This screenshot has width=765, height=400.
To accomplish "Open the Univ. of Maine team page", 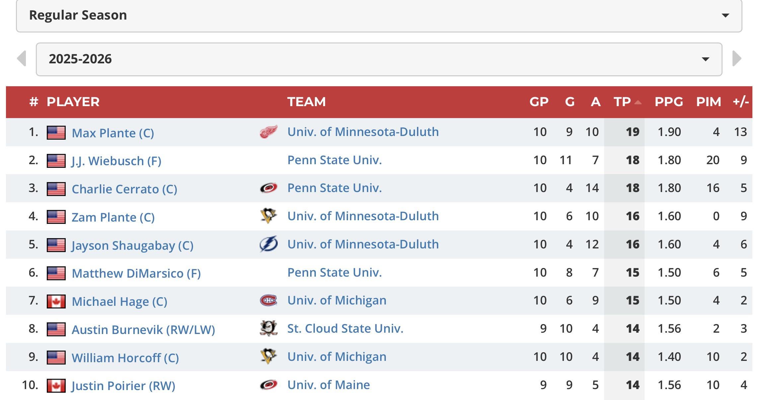I will pyautogui.click(x=328, y=385).
